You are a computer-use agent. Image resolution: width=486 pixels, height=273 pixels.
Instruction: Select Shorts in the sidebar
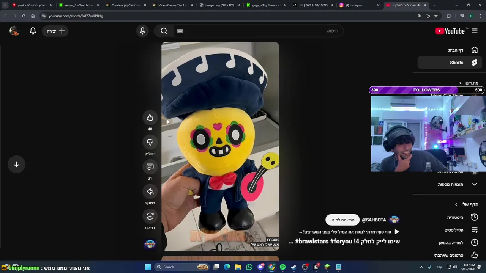click(x=450, y=63)
